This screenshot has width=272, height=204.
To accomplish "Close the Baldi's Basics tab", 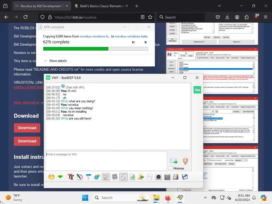I will coord(127,6).
